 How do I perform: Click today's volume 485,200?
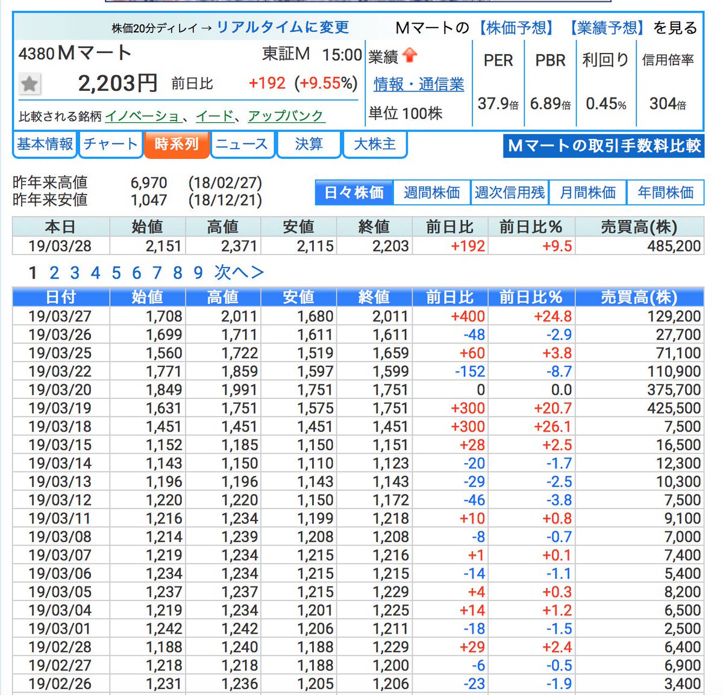pyautogui.click(x=674, y=246)
